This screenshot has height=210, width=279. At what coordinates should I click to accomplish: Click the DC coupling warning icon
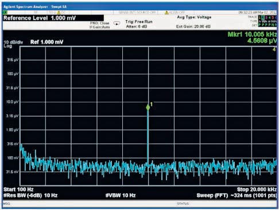coord(59,13)
